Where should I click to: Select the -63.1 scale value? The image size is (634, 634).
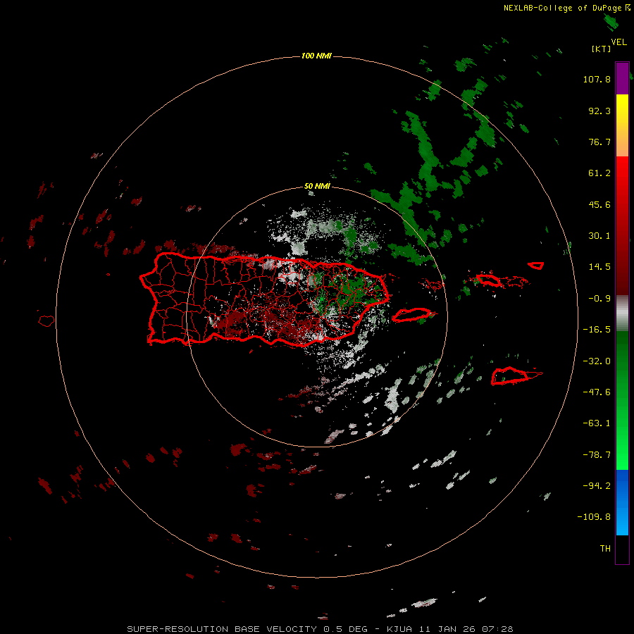[x=597, y=423]
